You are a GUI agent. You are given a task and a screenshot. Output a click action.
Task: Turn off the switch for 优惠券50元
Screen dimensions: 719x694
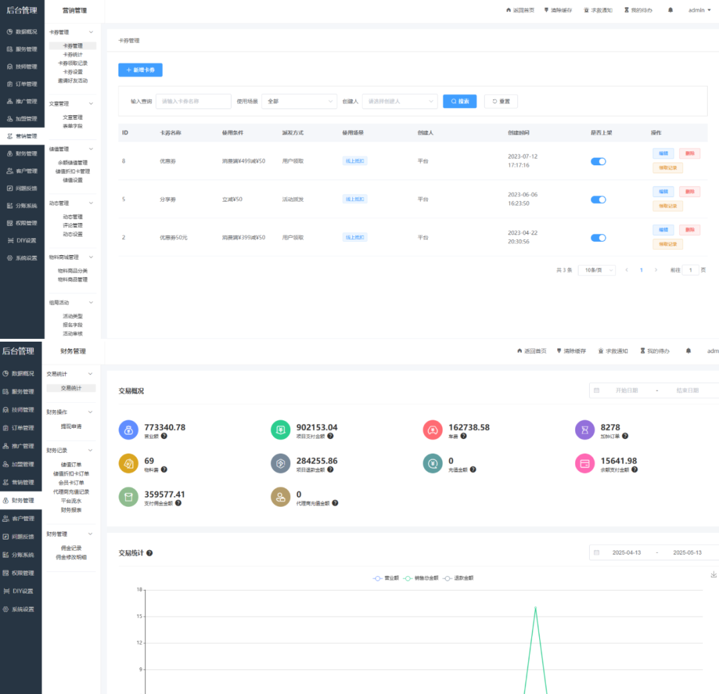click(x=598, y=238)
